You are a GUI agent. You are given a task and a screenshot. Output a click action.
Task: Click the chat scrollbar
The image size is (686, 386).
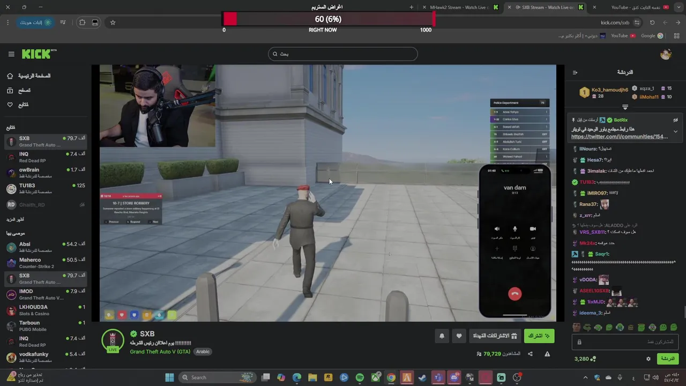tap(684, 311)
